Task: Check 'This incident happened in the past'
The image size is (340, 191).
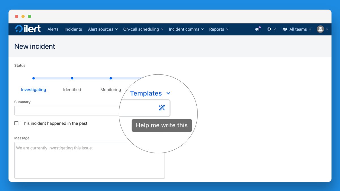Action: 16,123
